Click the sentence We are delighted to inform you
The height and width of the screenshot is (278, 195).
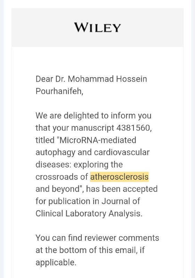point(94,116)
